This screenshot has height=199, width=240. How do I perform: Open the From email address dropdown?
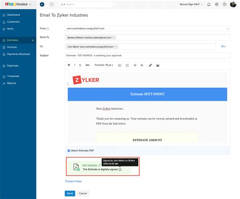(x=227, y=29)
